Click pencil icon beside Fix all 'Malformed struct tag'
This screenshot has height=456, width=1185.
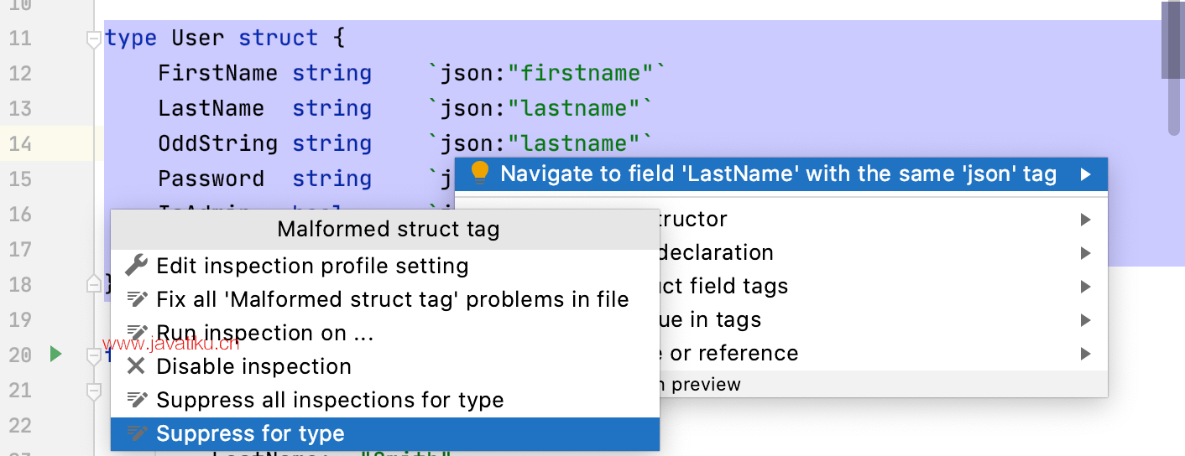(136, 300)
